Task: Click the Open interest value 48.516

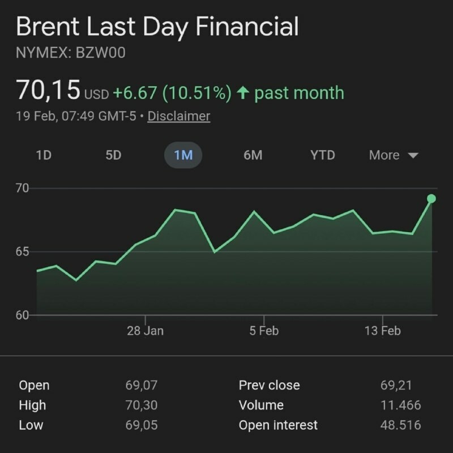Action: coord(400,425)
